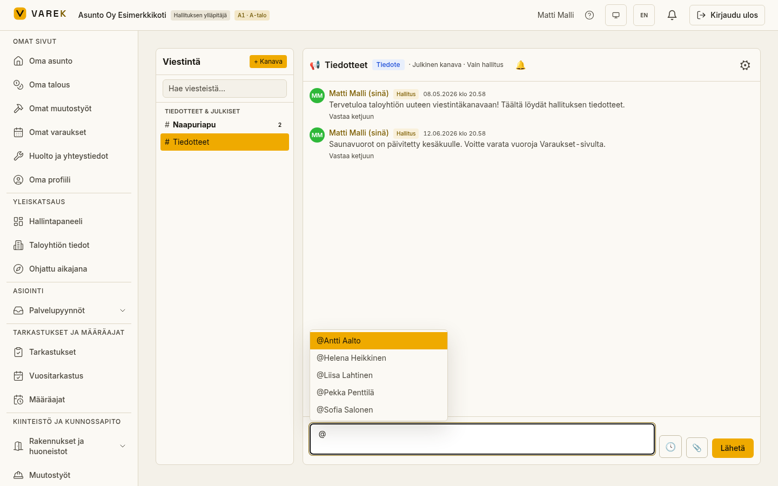This screenshot has width=778, height=486.
Task: Click the Rakennukset ja huoneistot icon
Action: [x=18, y=446]
